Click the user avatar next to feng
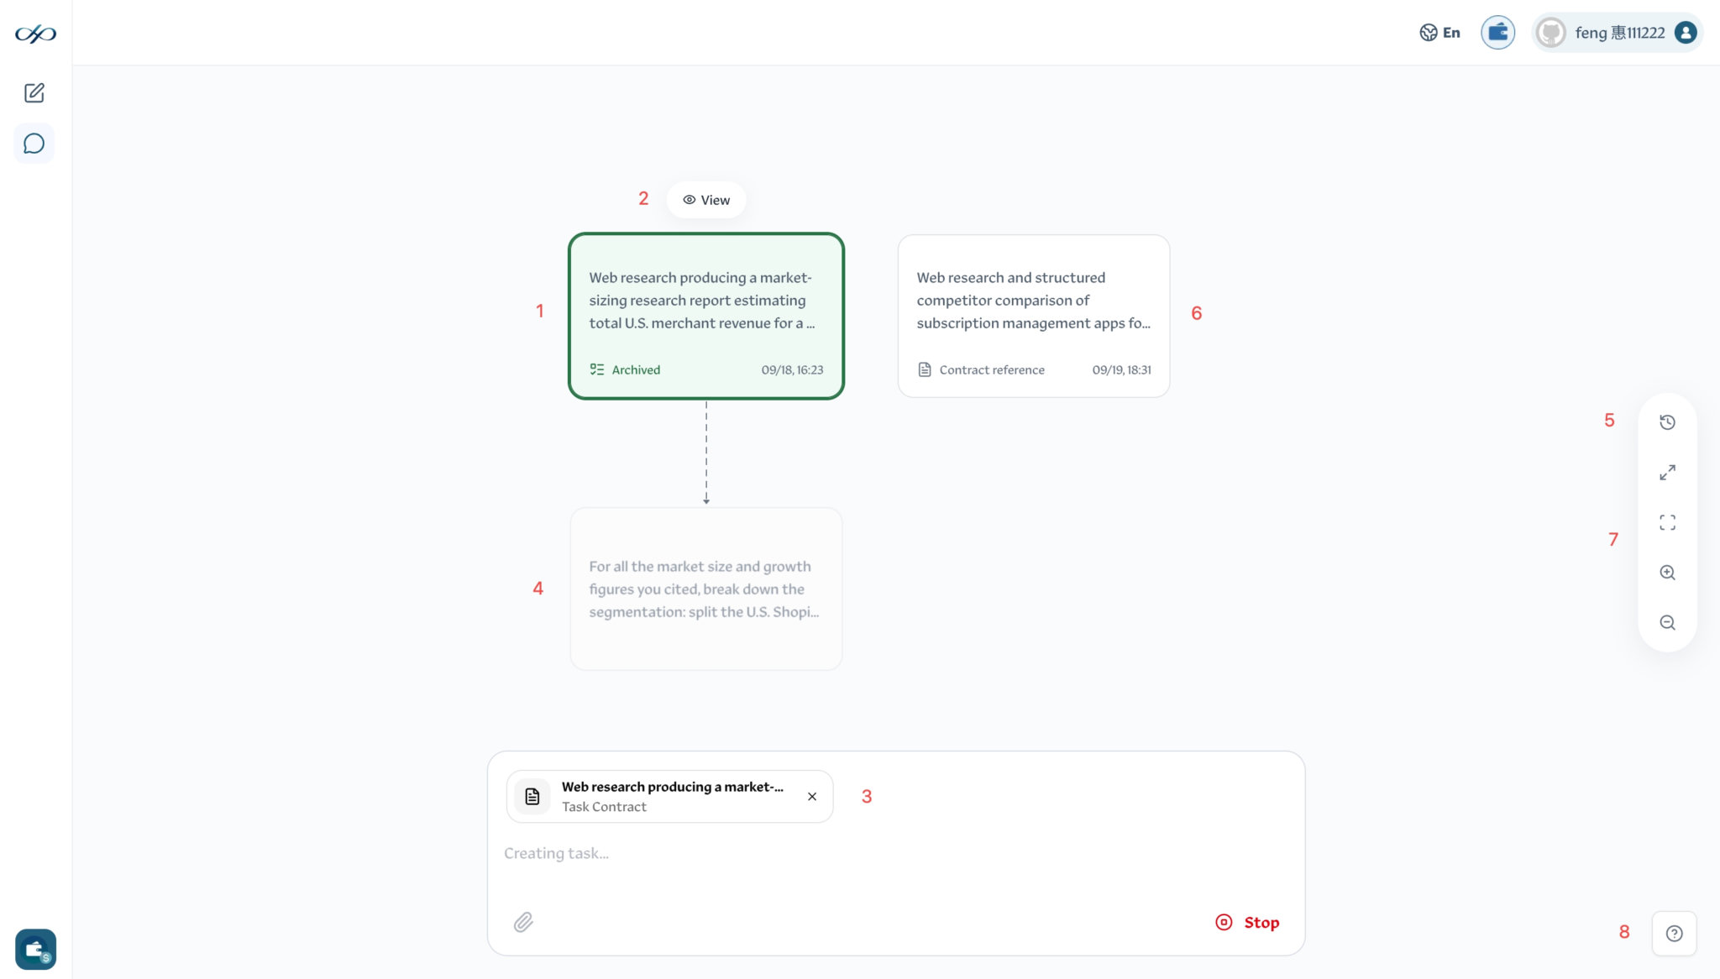The image size is (1720, 979). [x=1551, y=33]
